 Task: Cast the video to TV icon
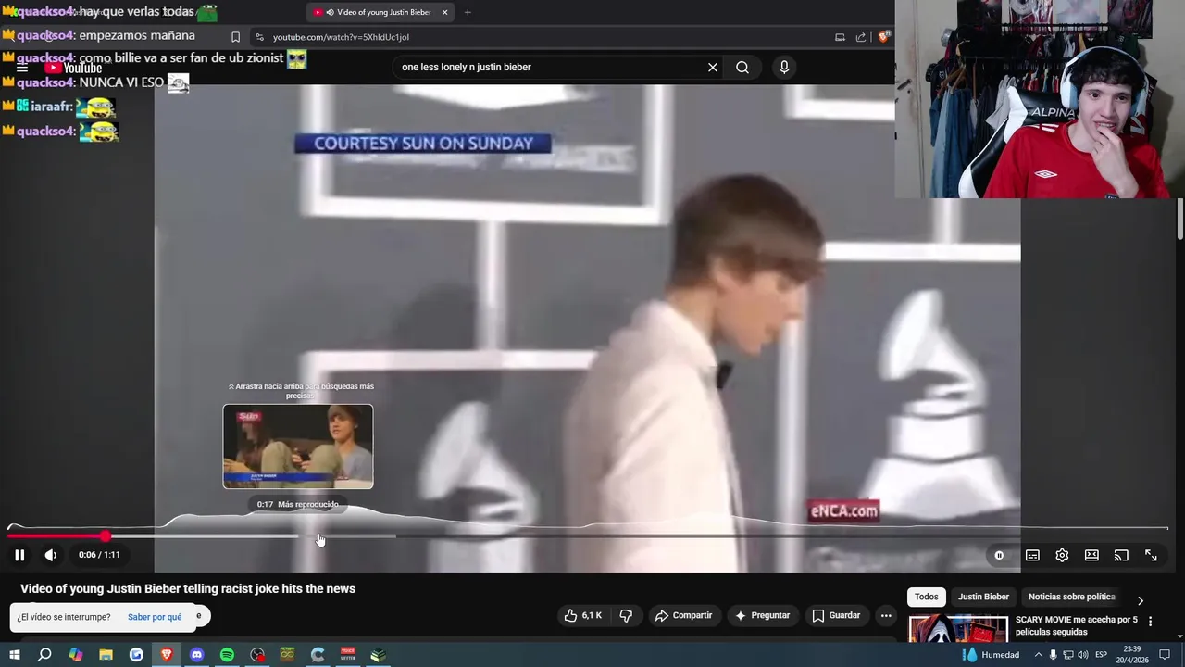[x=1121, y=555]
